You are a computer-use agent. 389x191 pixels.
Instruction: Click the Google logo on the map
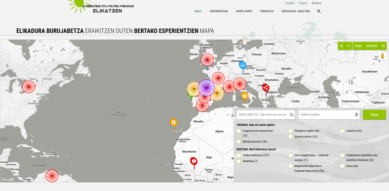tap(8, 179)
